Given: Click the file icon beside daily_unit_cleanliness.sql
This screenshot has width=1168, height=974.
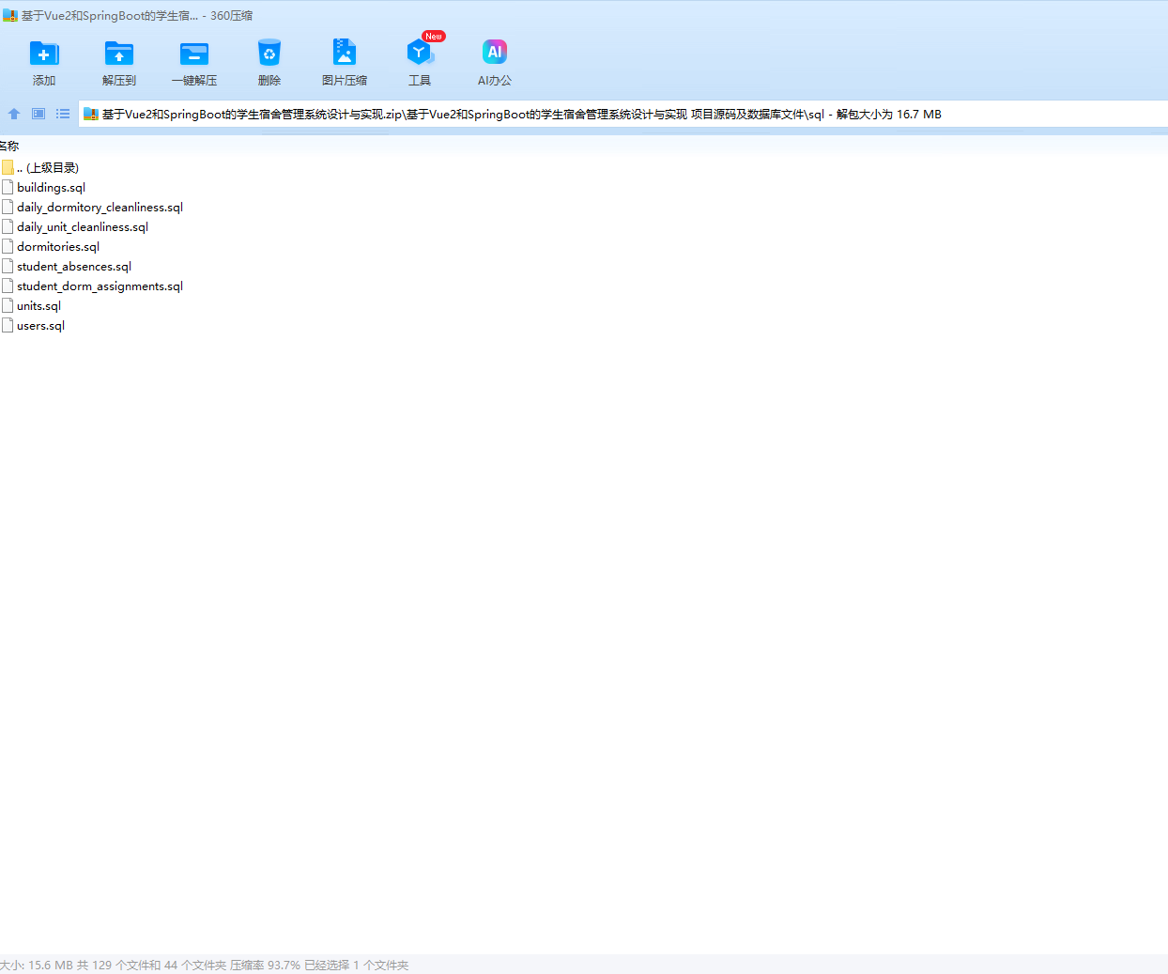Looking at the screenshot, I should tap(8, 226).
